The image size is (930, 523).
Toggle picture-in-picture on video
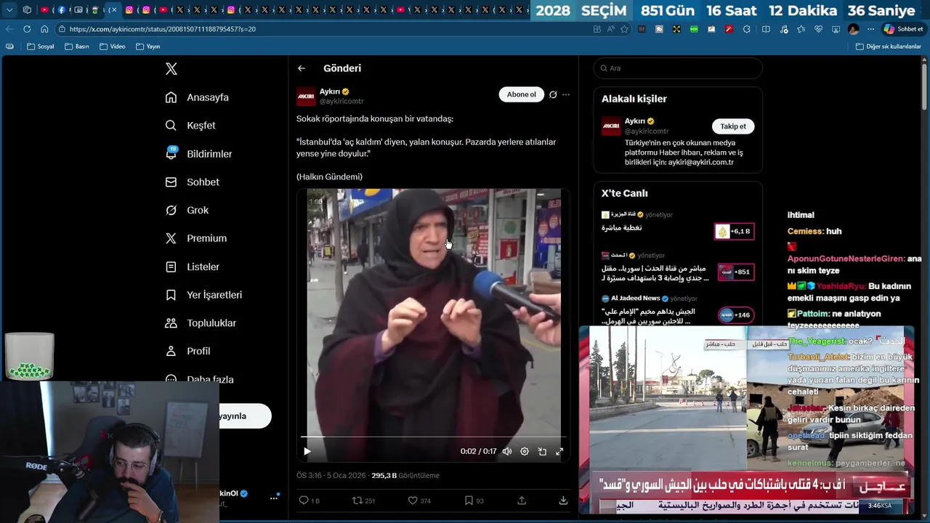click(x=542, y=451)
